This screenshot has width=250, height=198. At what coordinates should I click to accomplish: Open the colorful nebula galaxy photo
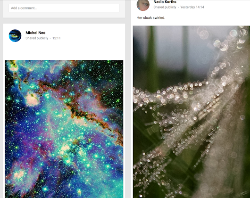(x=64, y=129)
